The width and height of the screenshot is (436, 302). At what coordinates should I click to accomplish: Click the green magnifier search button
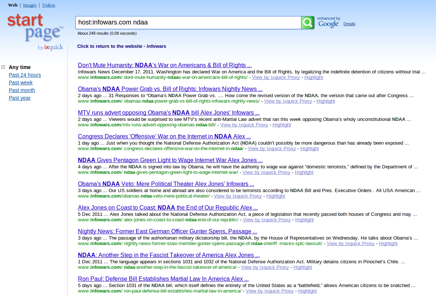coord(308,23)
